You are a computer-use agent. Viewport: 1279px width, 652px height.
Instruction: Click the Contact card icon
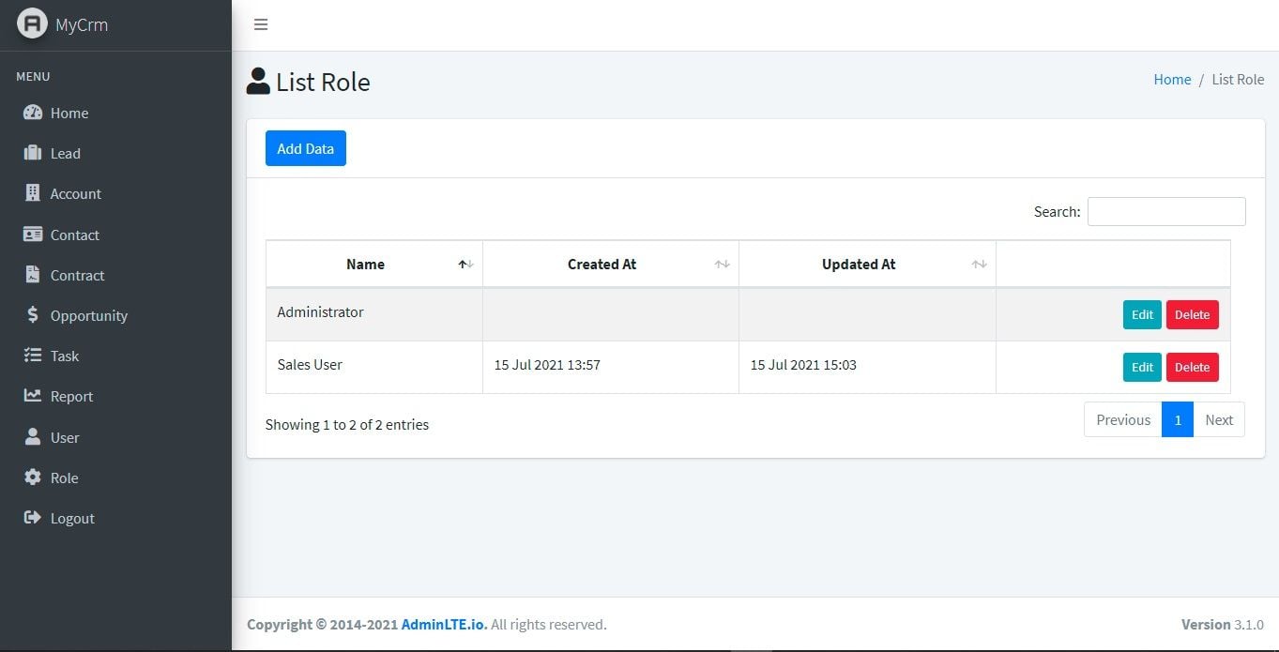33,235
